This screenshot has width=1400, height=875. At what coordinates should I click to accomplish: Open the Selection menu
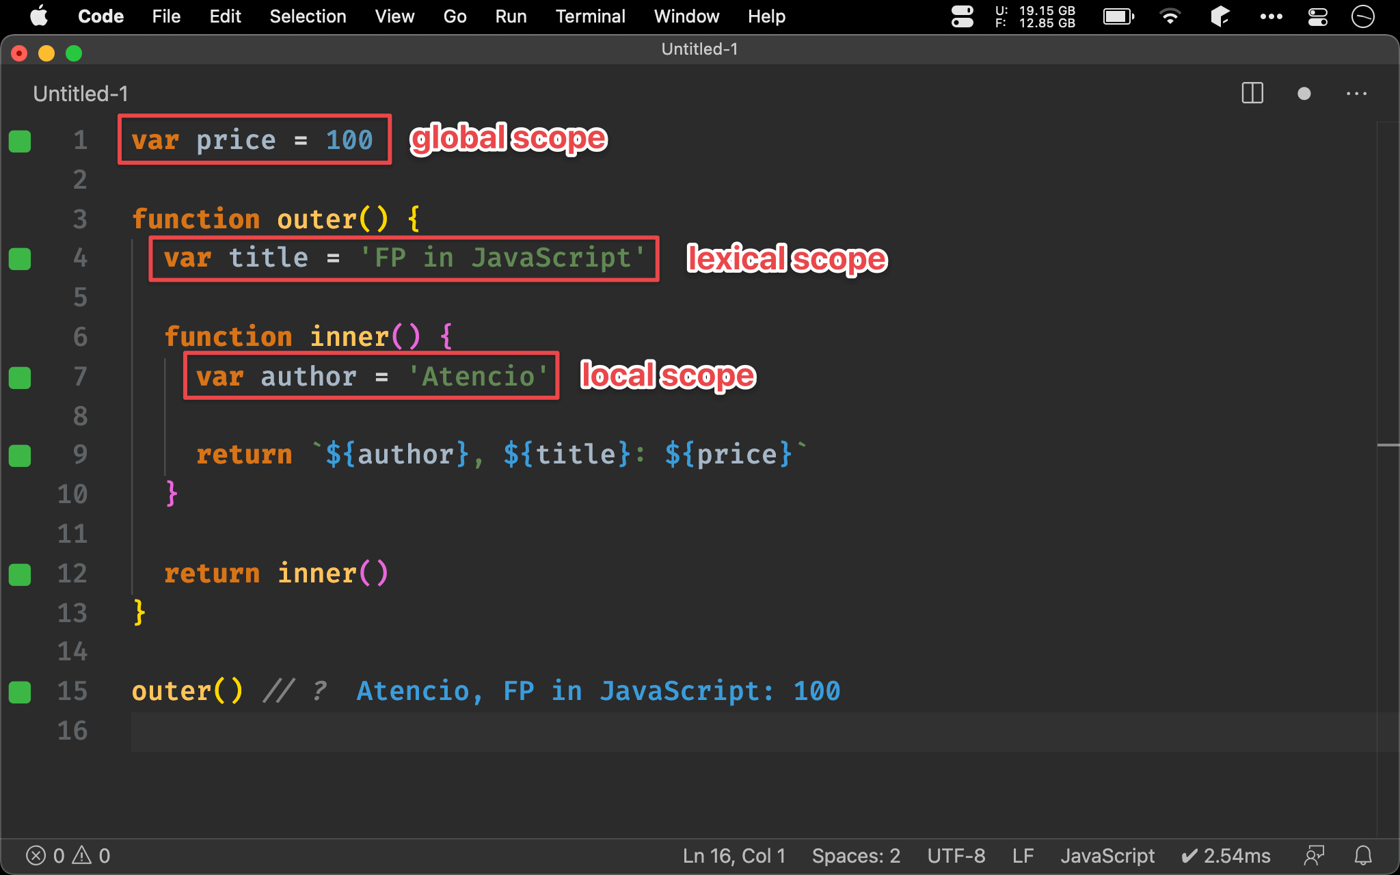click(308, 16)
